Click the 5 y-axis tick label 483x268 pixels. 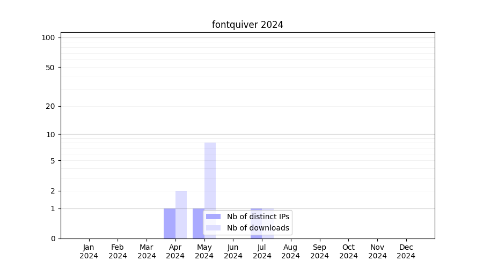[53, 160]
